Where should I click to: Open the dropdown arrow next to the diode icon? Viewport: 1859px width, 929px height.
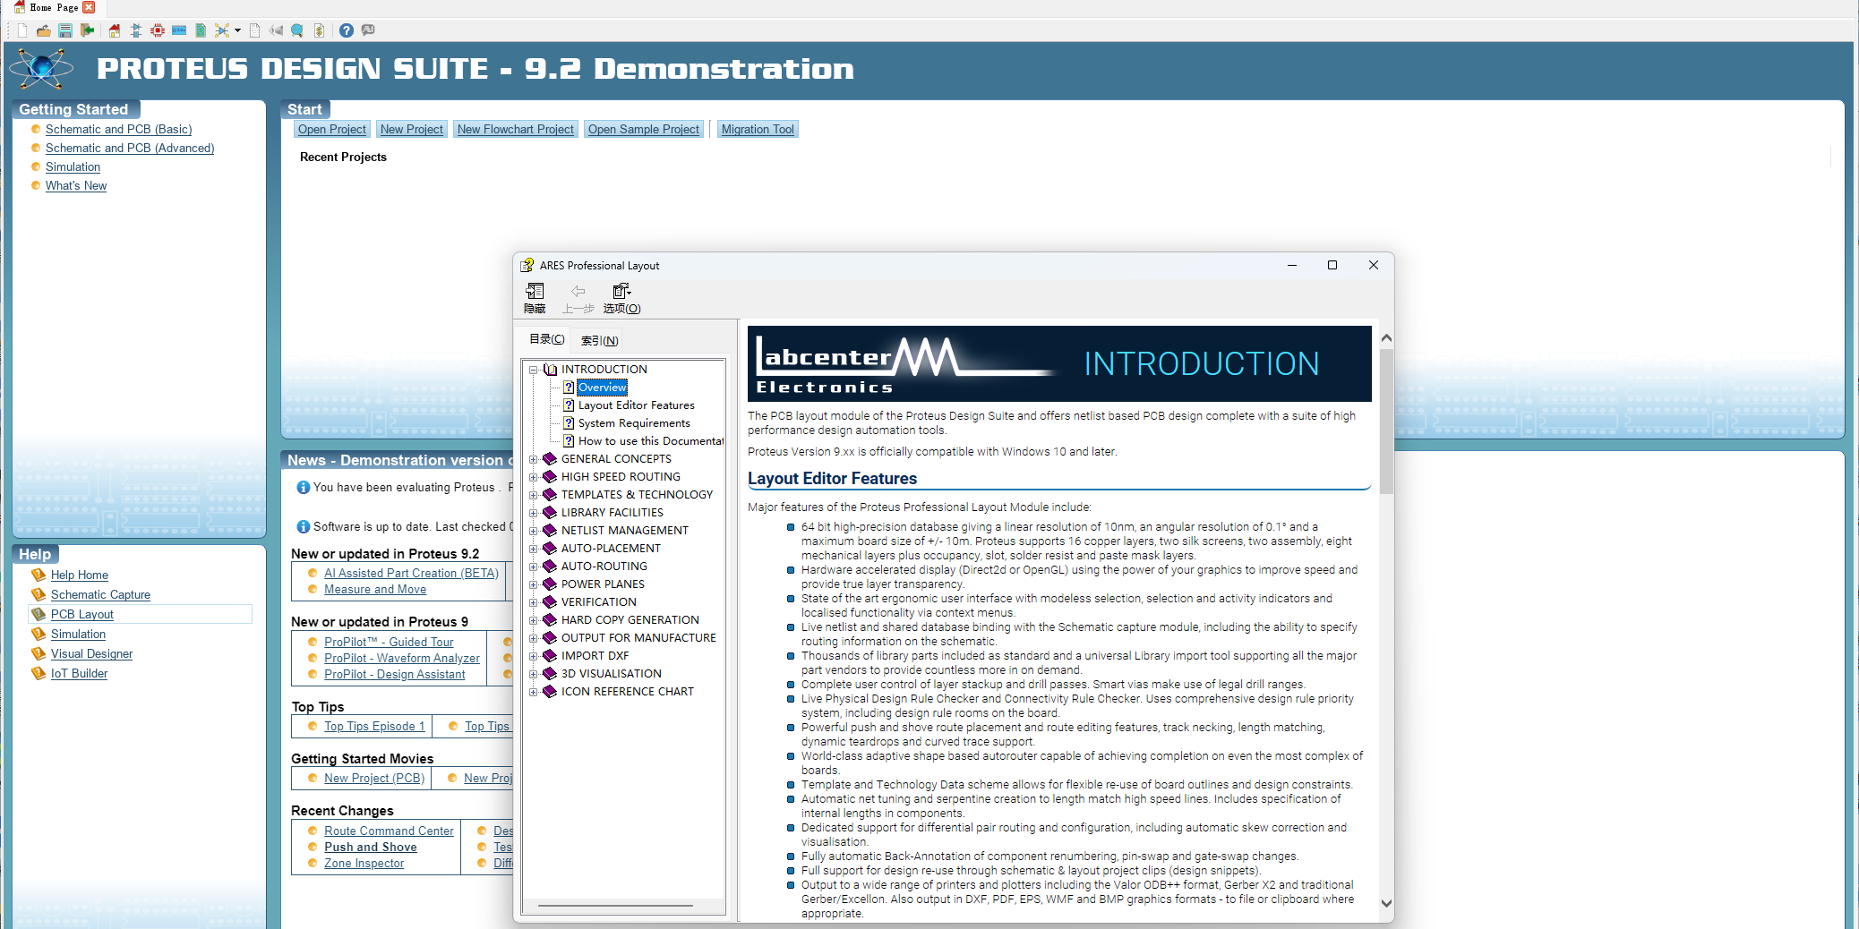click(237, 30)
